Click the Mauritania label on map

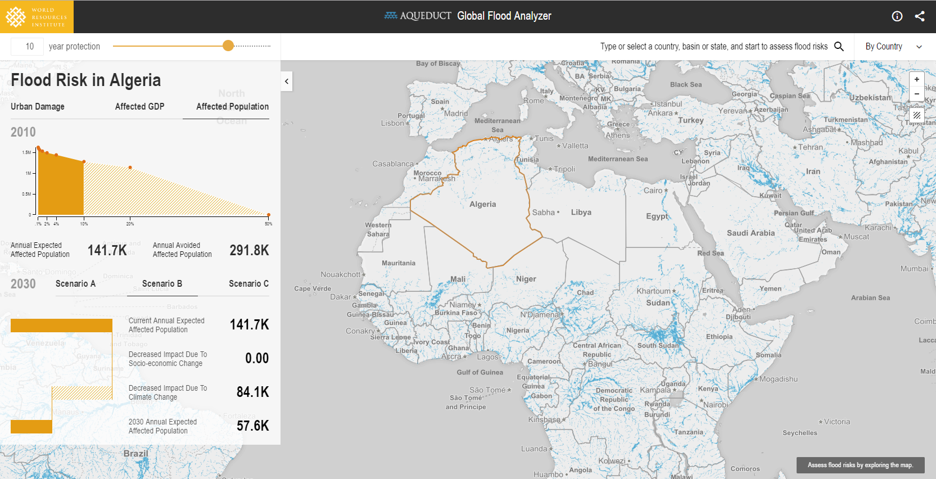399,263
